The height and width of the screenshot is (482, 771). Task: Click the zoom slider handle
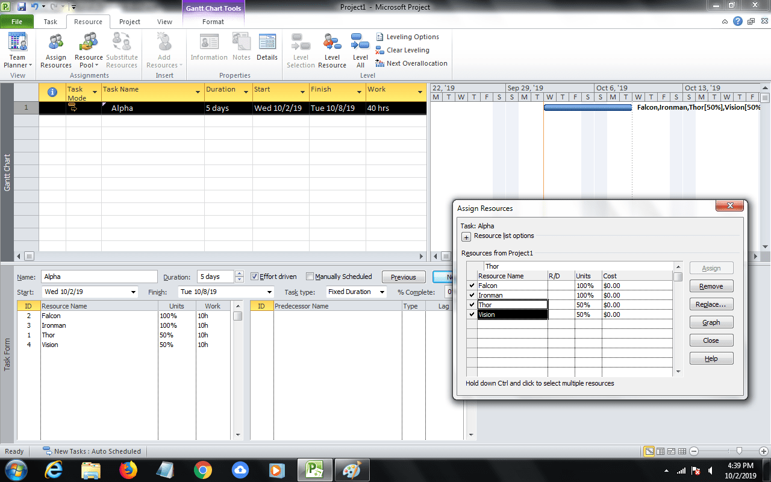[x=739, y=451]
